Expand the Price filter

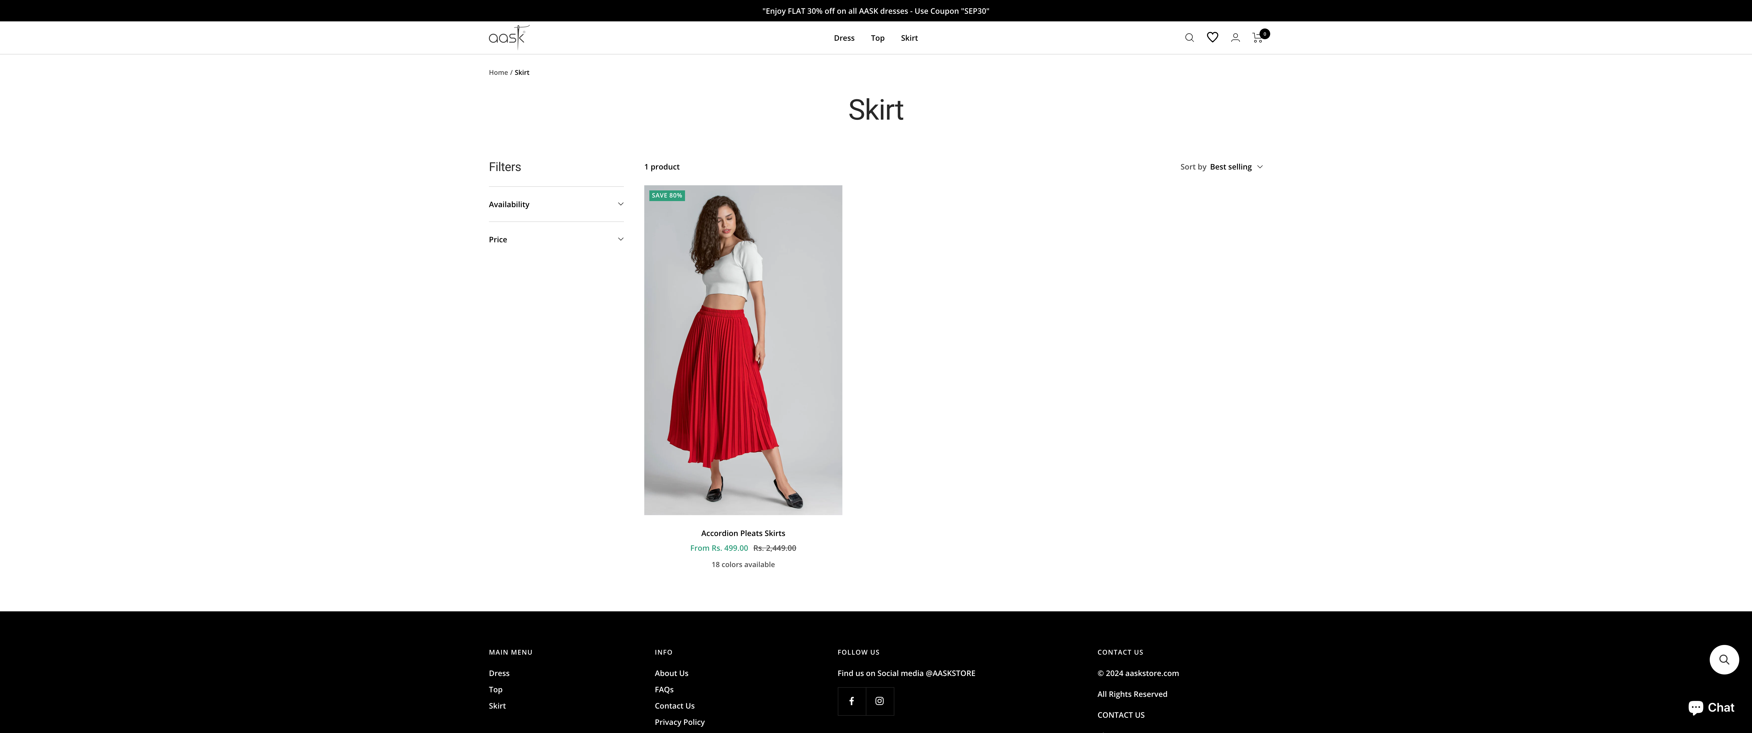pyautogui.click(x=556, y=239)
